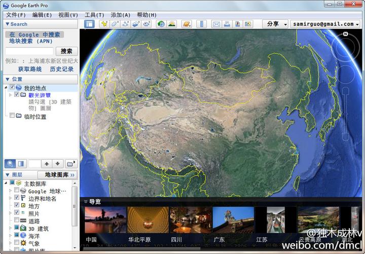Select 地块搜索 (APN) option

31,41
